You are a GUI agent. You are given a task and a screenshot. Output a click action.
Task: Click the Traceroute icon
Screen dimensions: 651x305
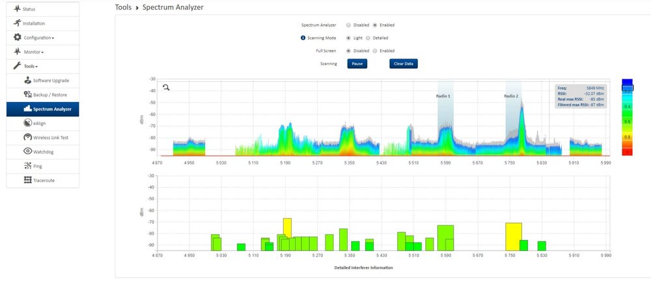27,180
